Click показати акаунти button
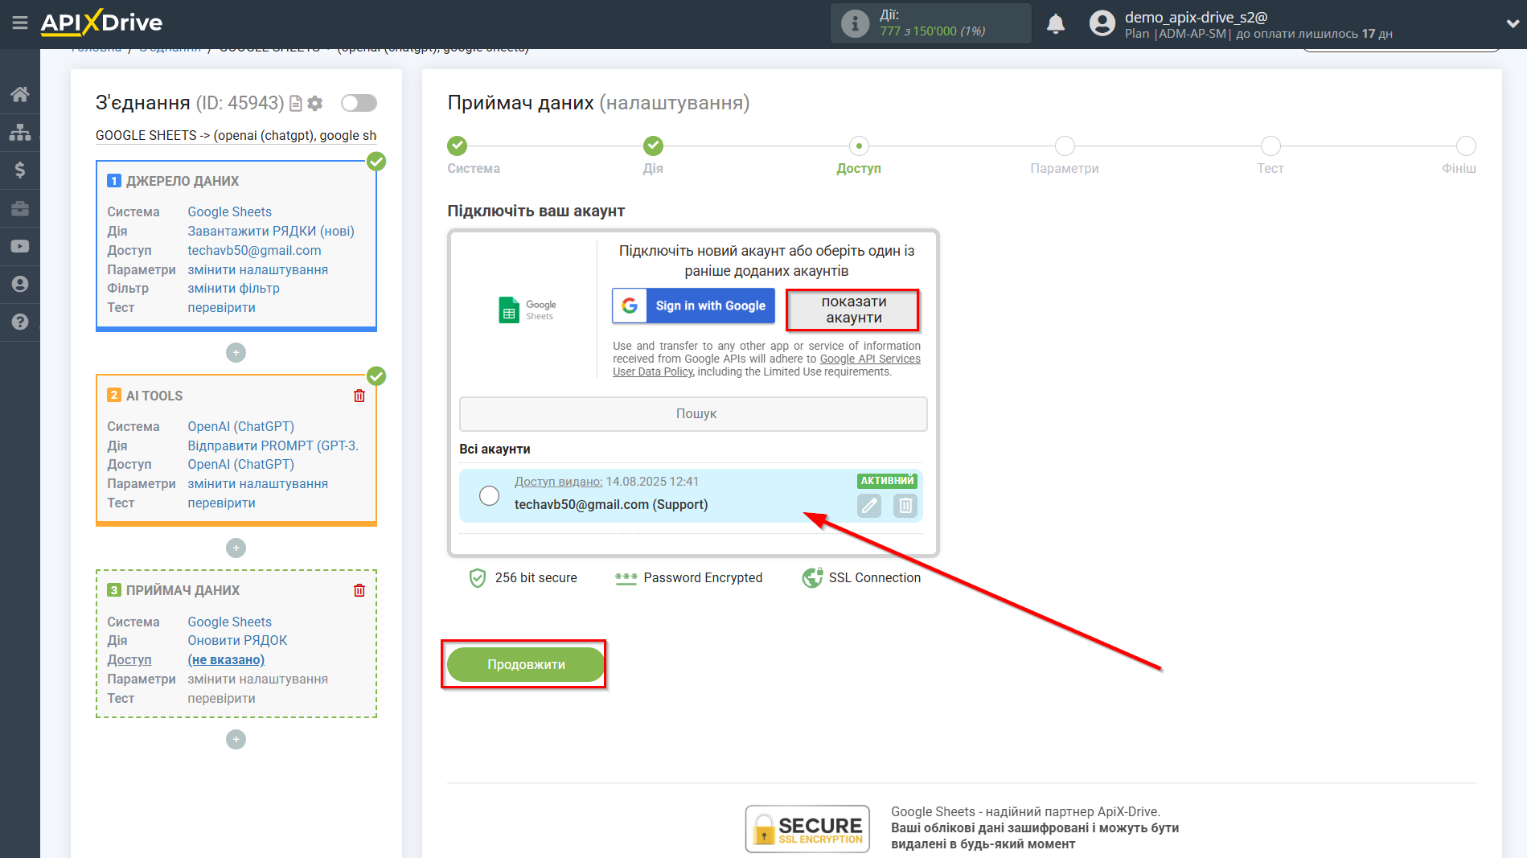 (x=853, y=310)
